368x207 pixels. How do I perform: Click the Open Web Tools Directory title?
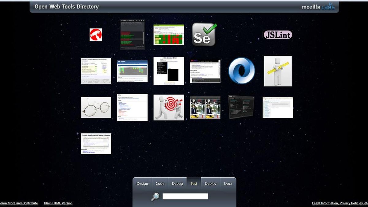(x=67, y=7)
